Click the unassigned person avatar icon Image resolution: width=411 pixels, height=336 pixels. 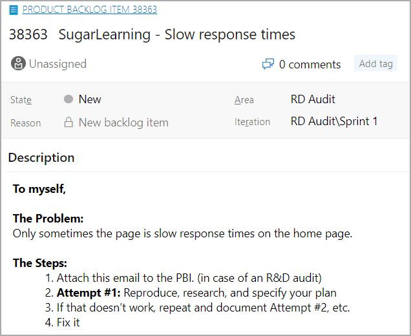(x=18, y=64)
